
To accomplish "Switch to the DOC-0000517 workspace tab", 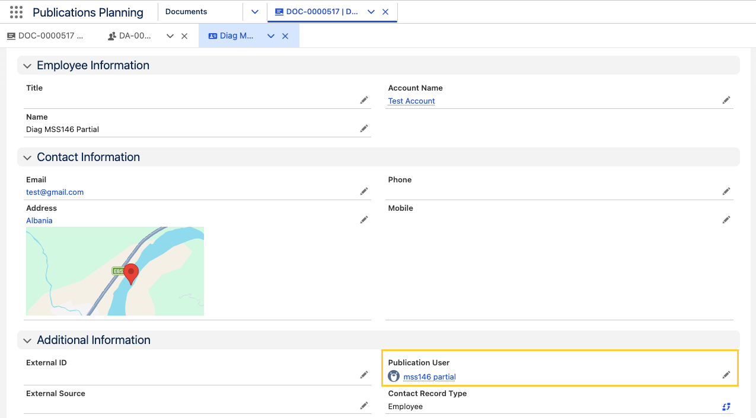I will [317, 12].
